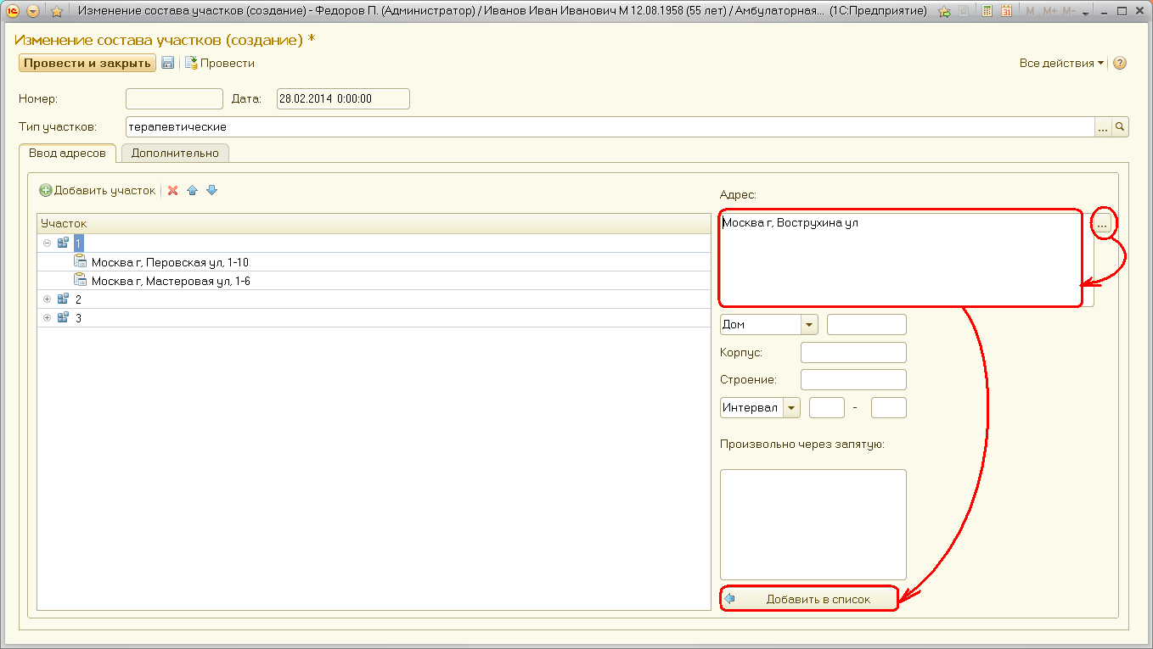Open the 1C main menu icon
The height and width of the screenshot is (649, 1153).
pos(13,12)
